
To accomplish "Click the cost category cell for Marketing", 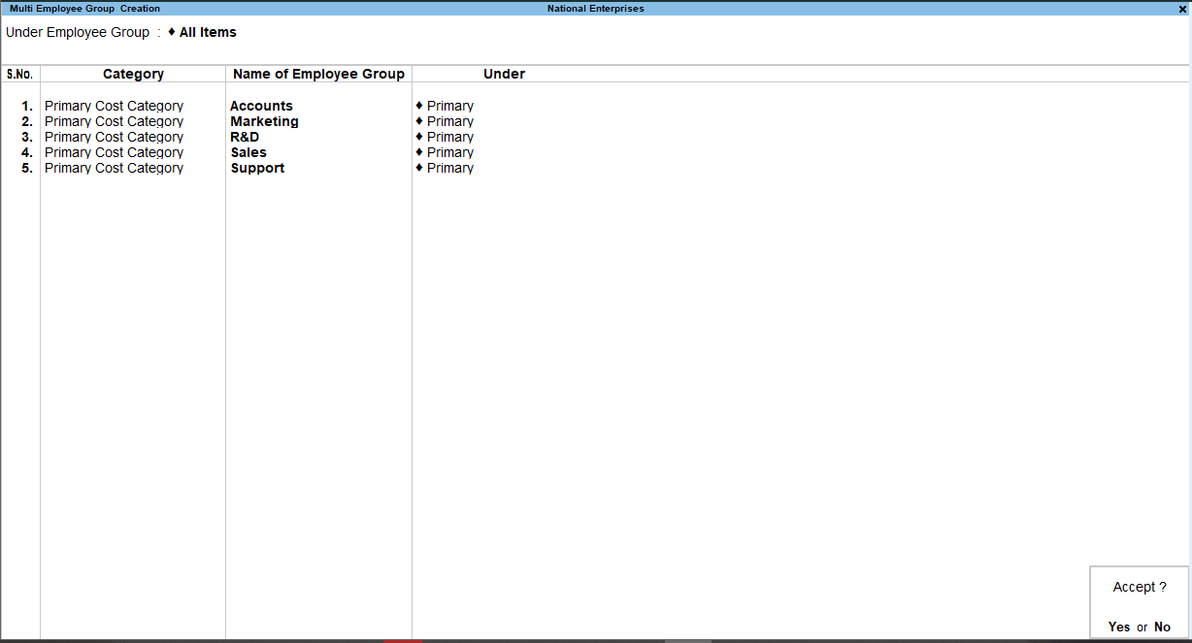I will (114, 120).
